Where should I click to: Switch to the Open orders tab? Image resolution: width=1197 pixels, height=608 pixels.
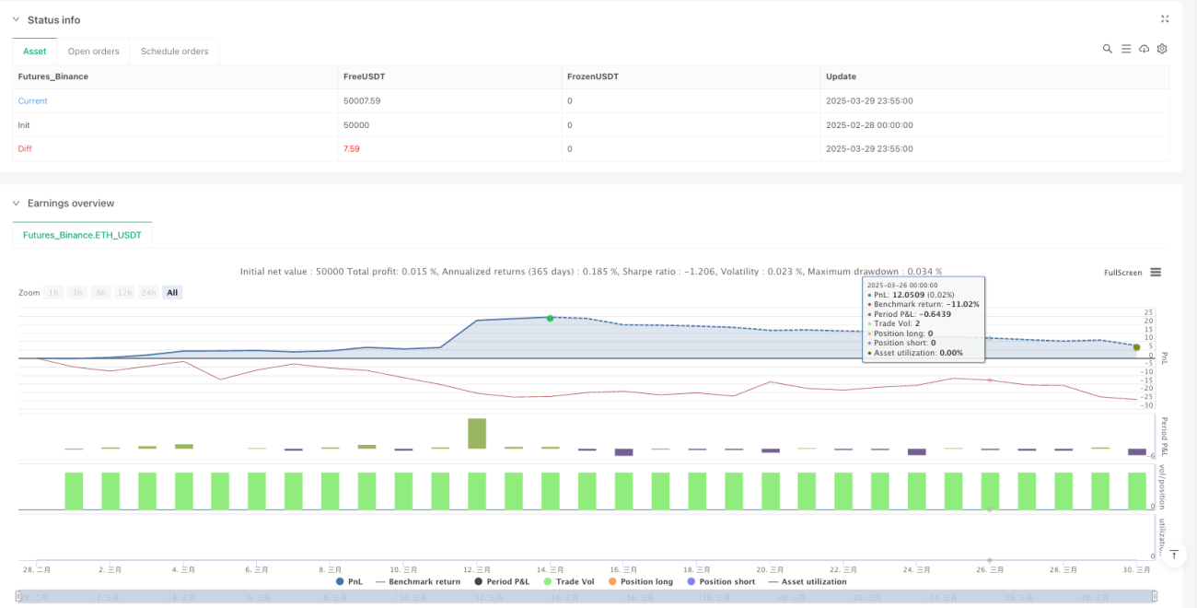pyautogui.click(x=93, y=52)
